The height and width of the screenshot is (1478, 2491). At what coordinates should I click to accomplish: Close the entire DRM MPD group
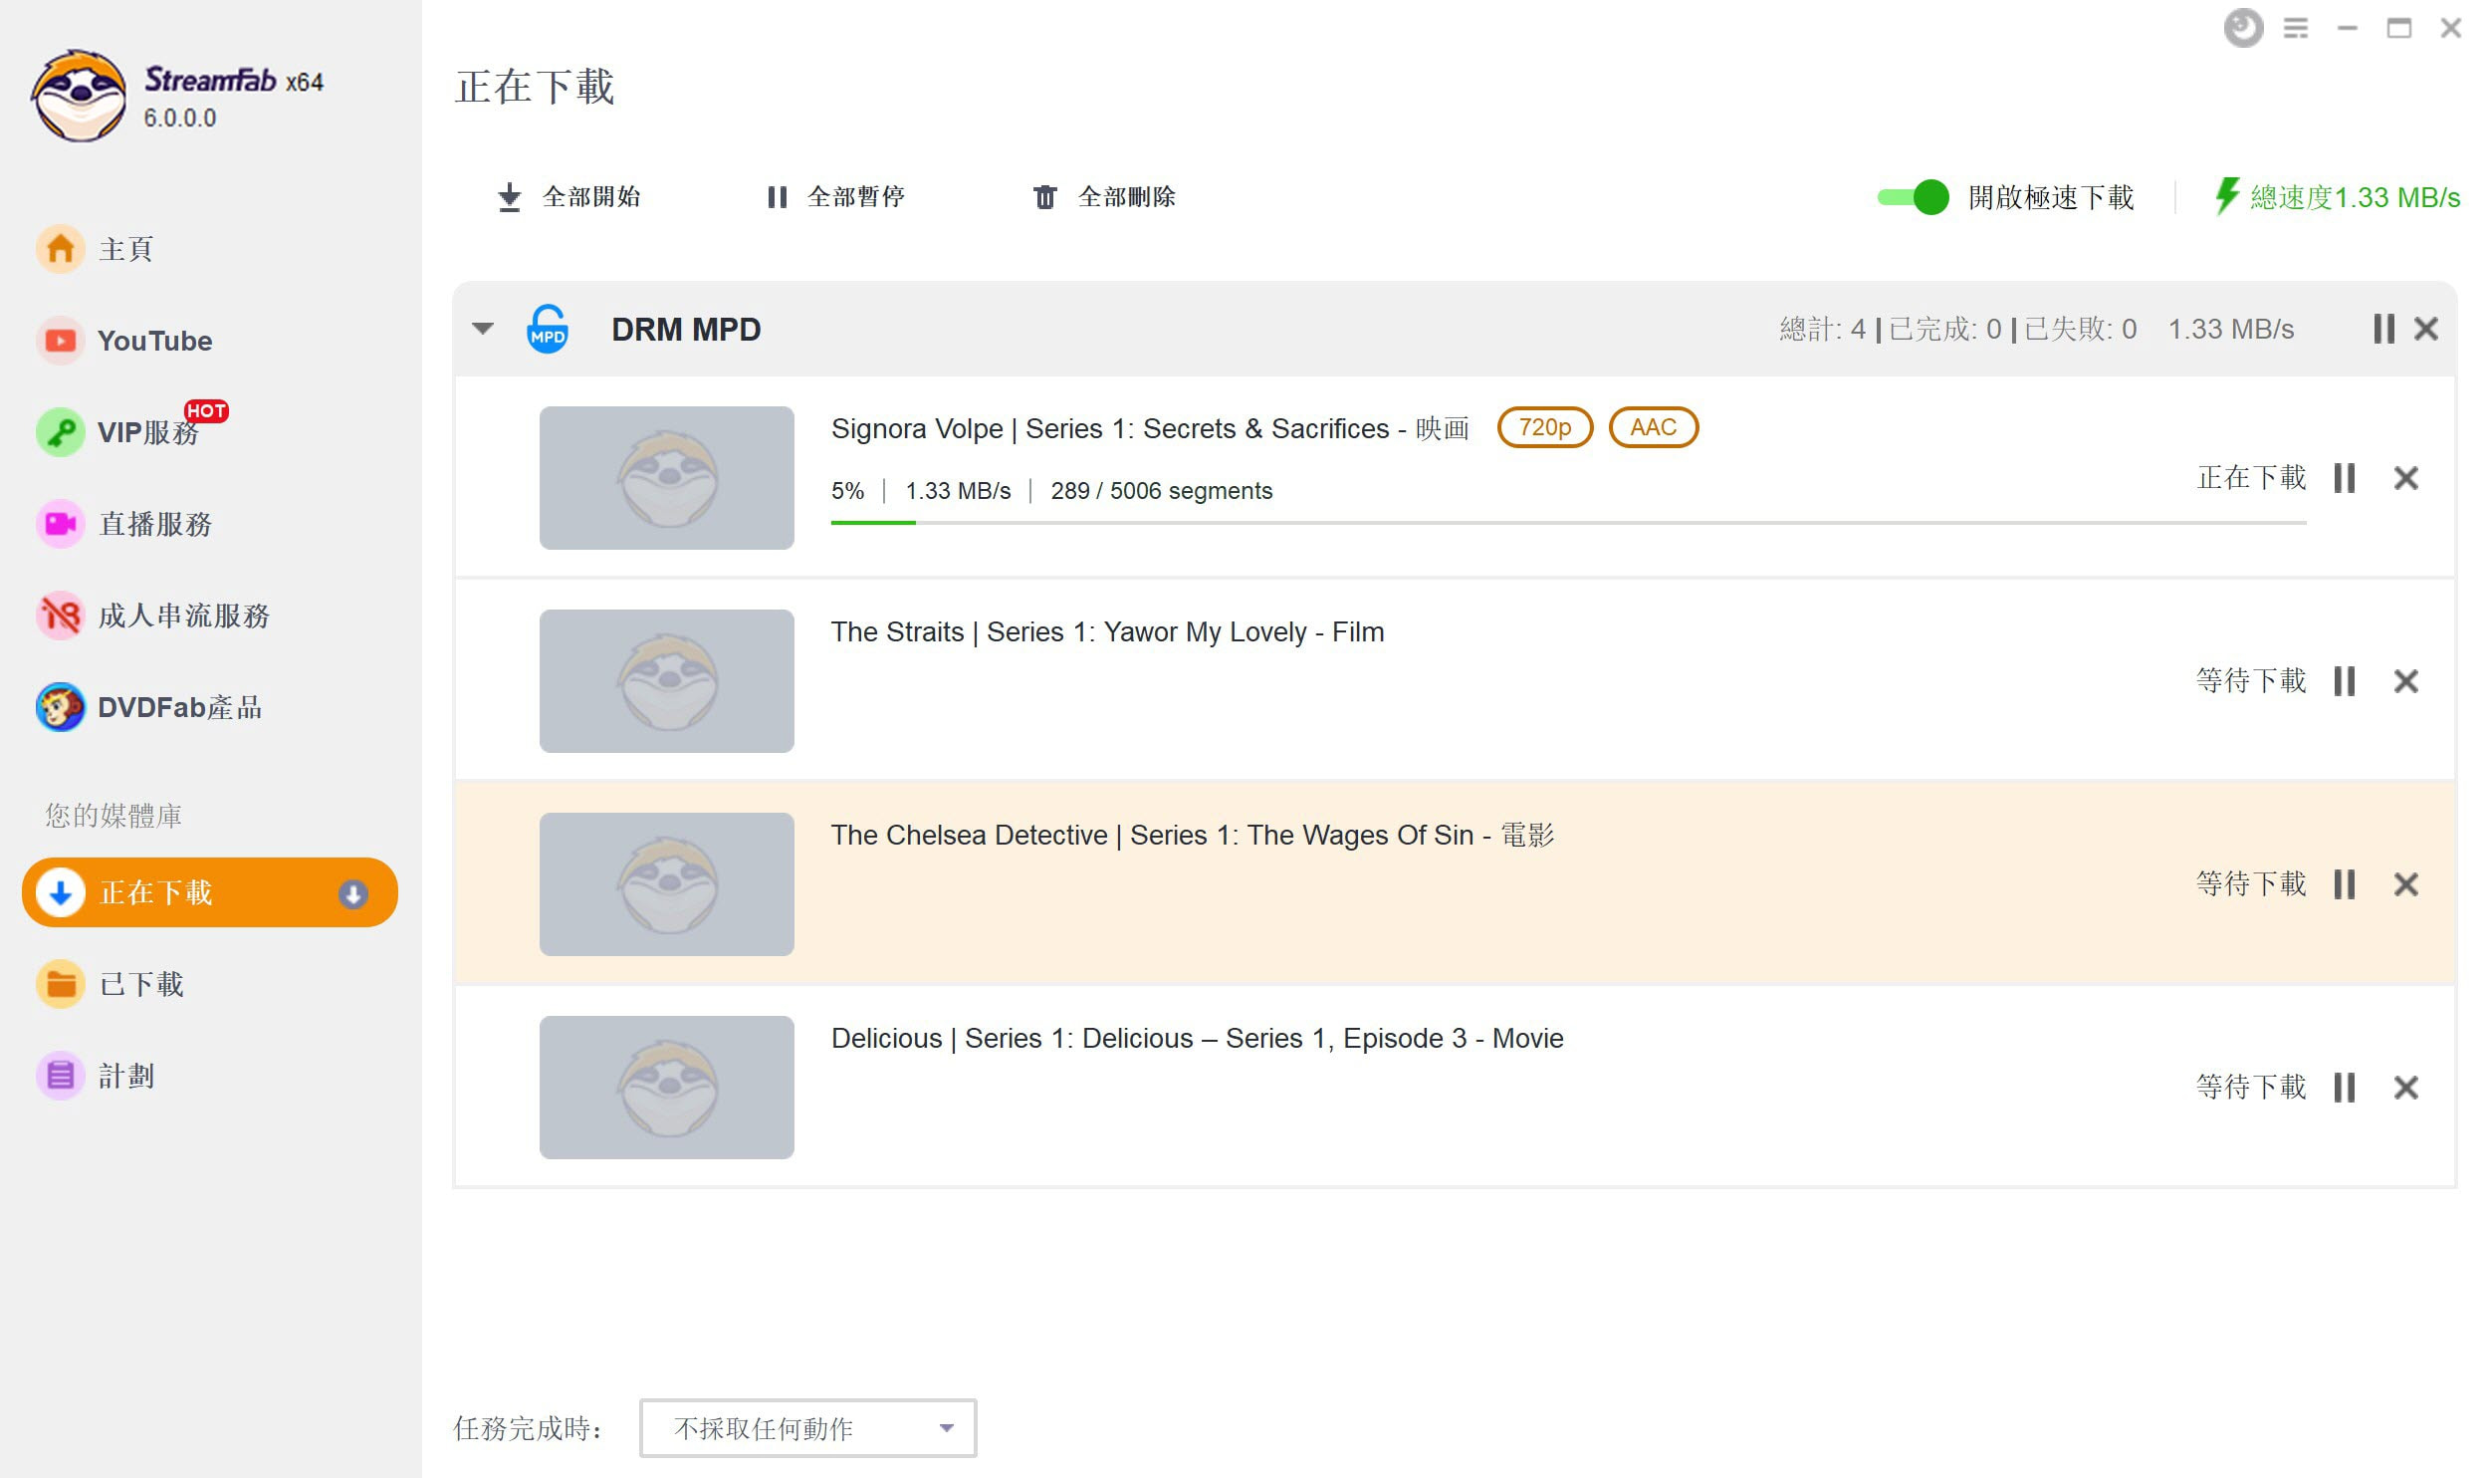[2426, 329]
